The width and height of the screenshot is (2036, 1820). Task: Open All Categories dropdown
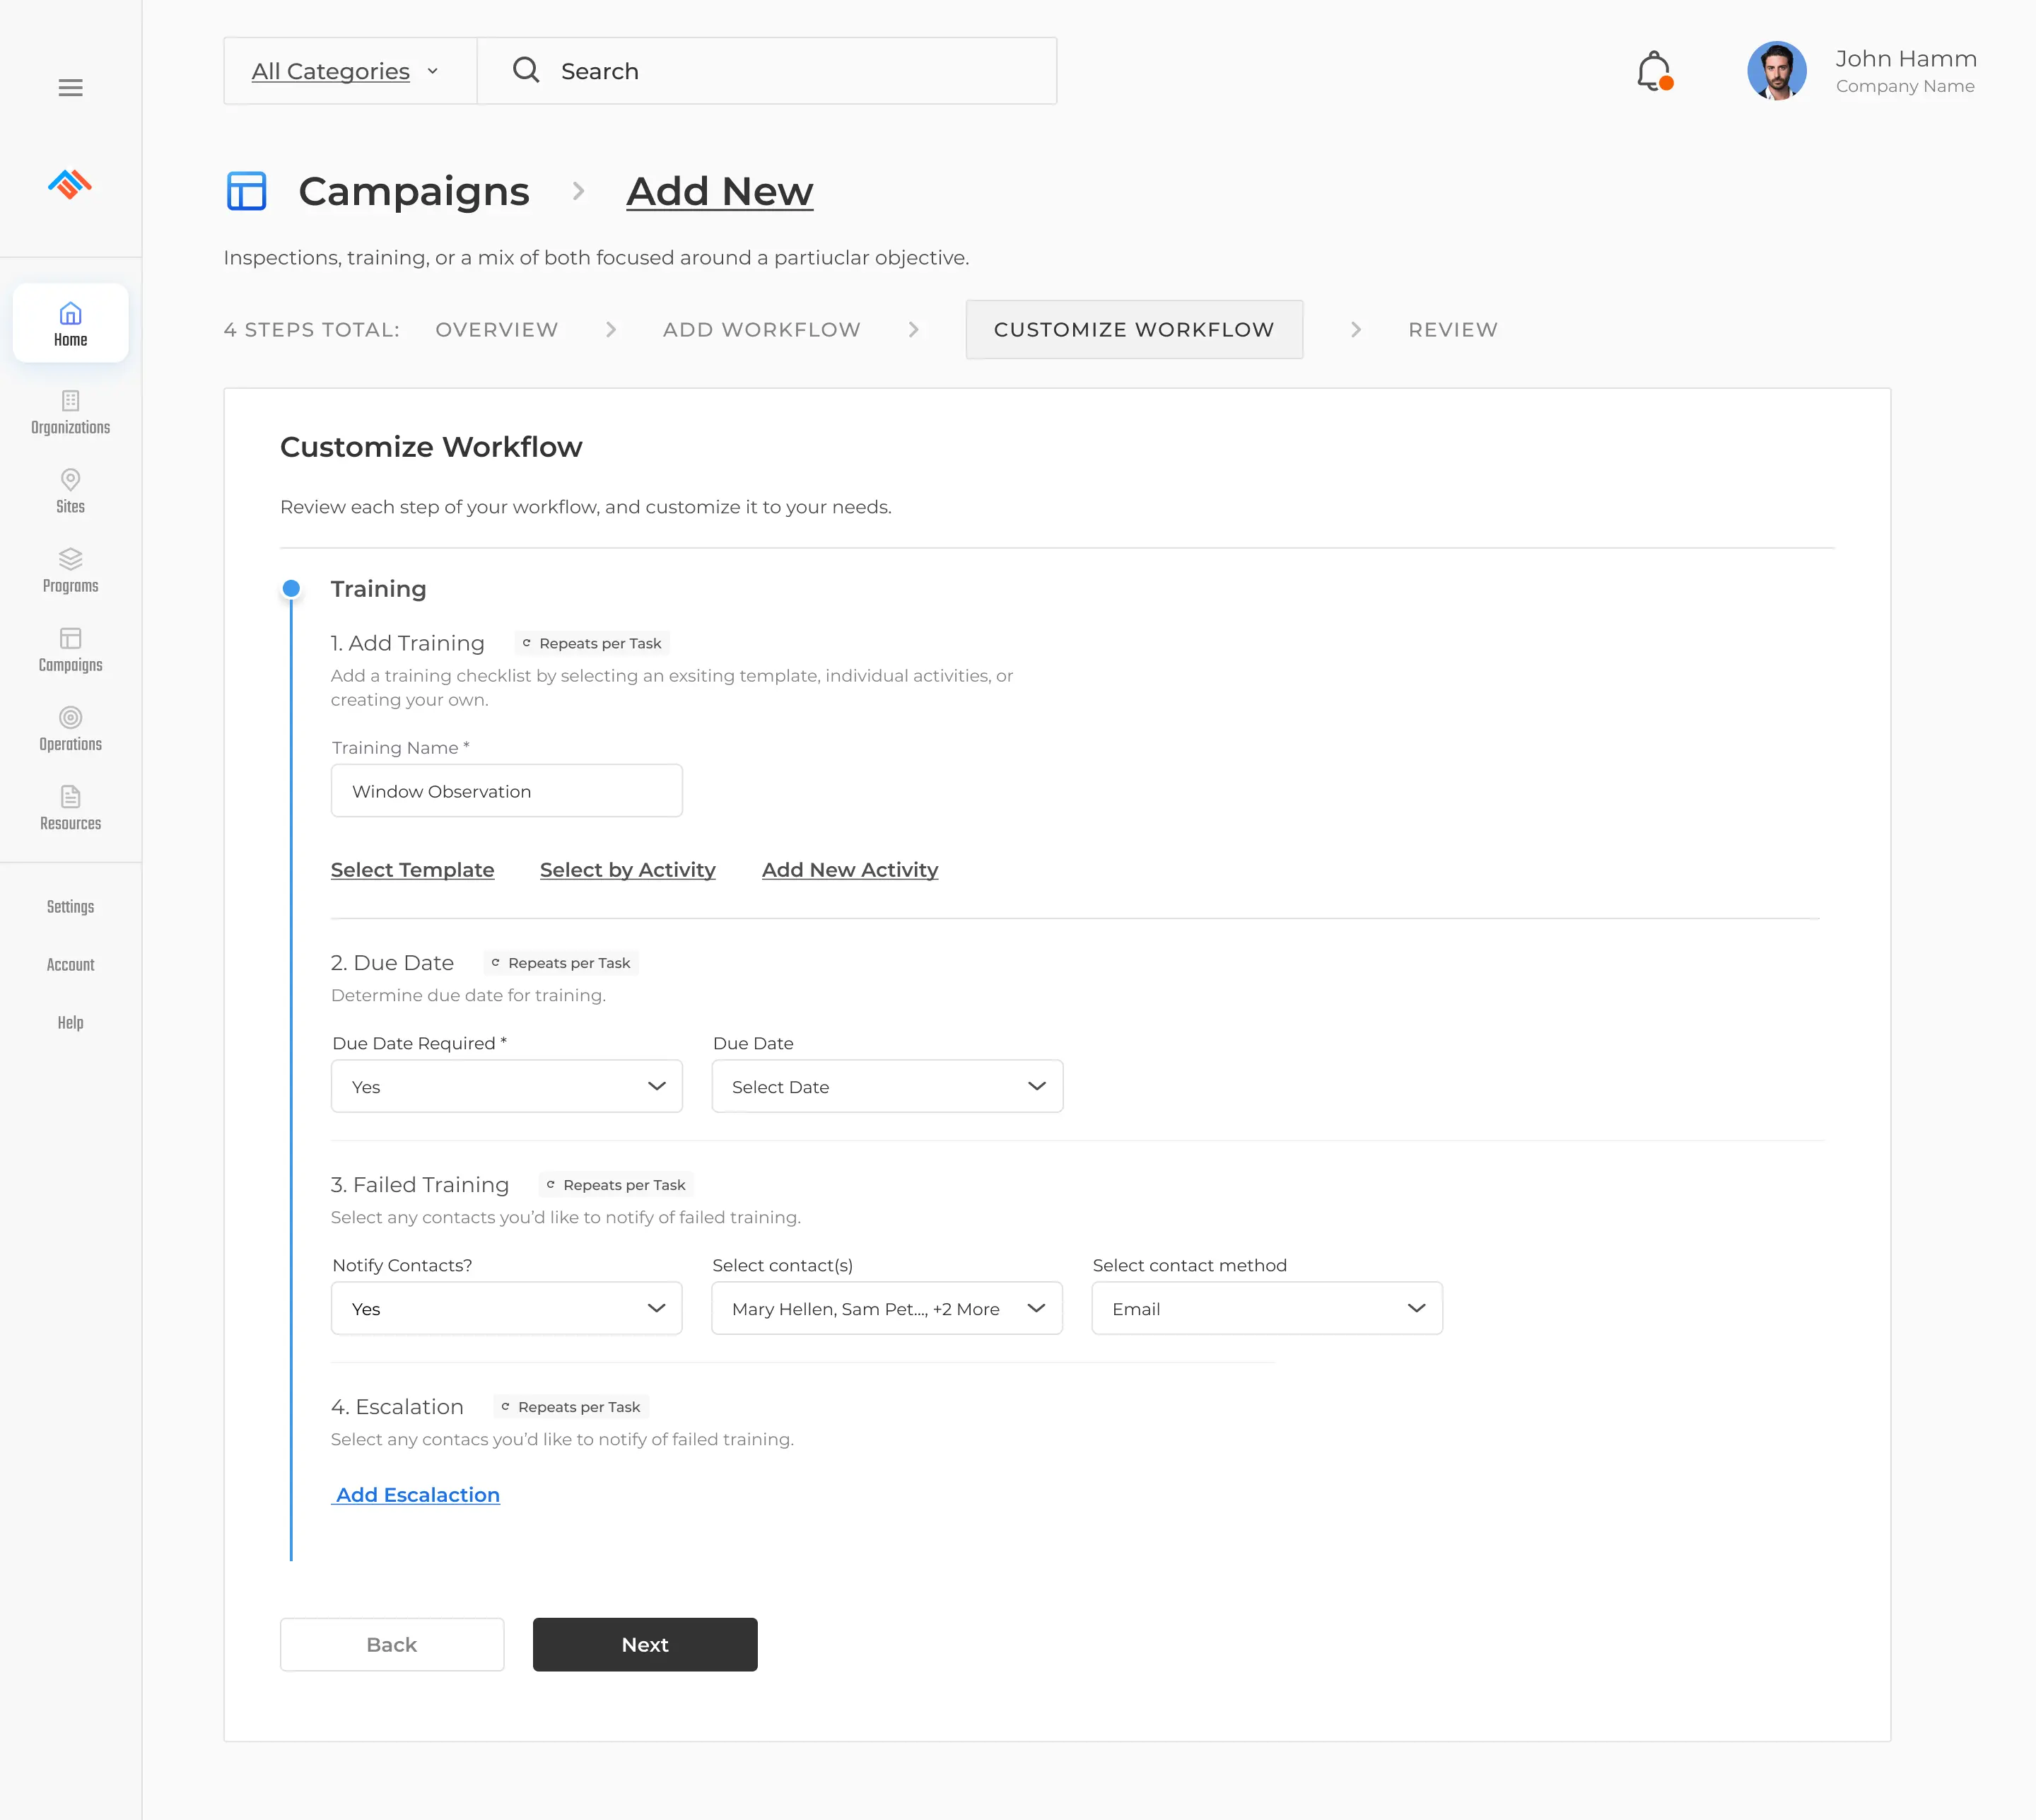coord(349,71)
